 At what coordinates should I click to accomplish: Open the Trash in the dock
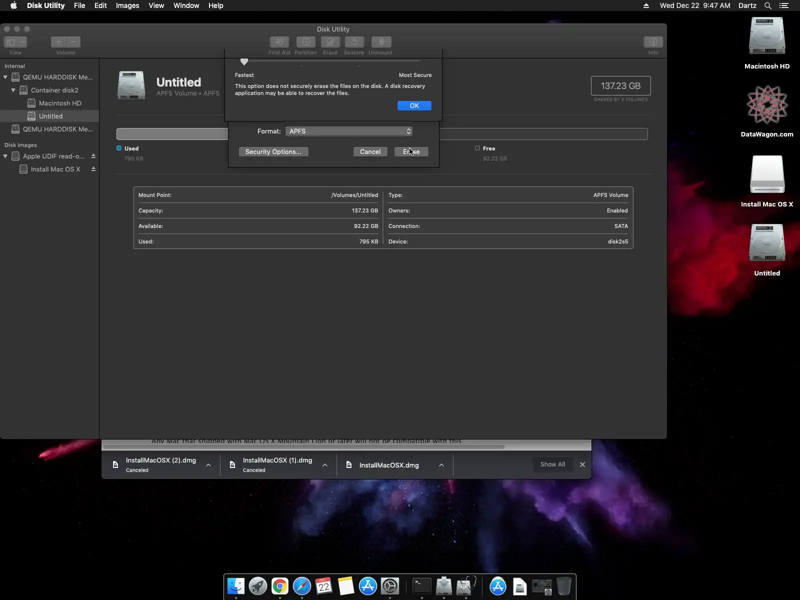click(564, 586)
